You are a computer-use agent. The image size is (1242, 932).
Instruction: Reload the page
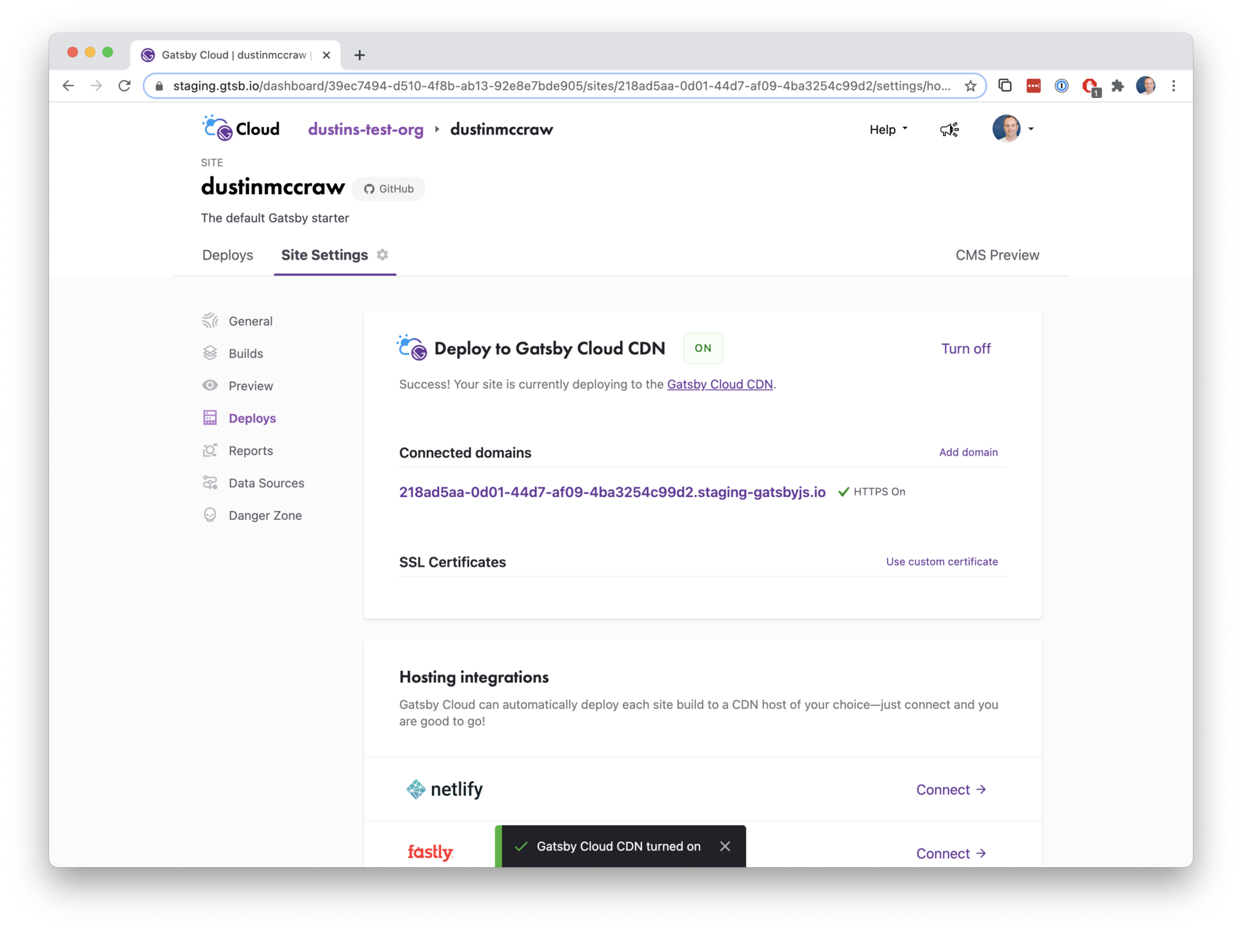click(124, 86)
